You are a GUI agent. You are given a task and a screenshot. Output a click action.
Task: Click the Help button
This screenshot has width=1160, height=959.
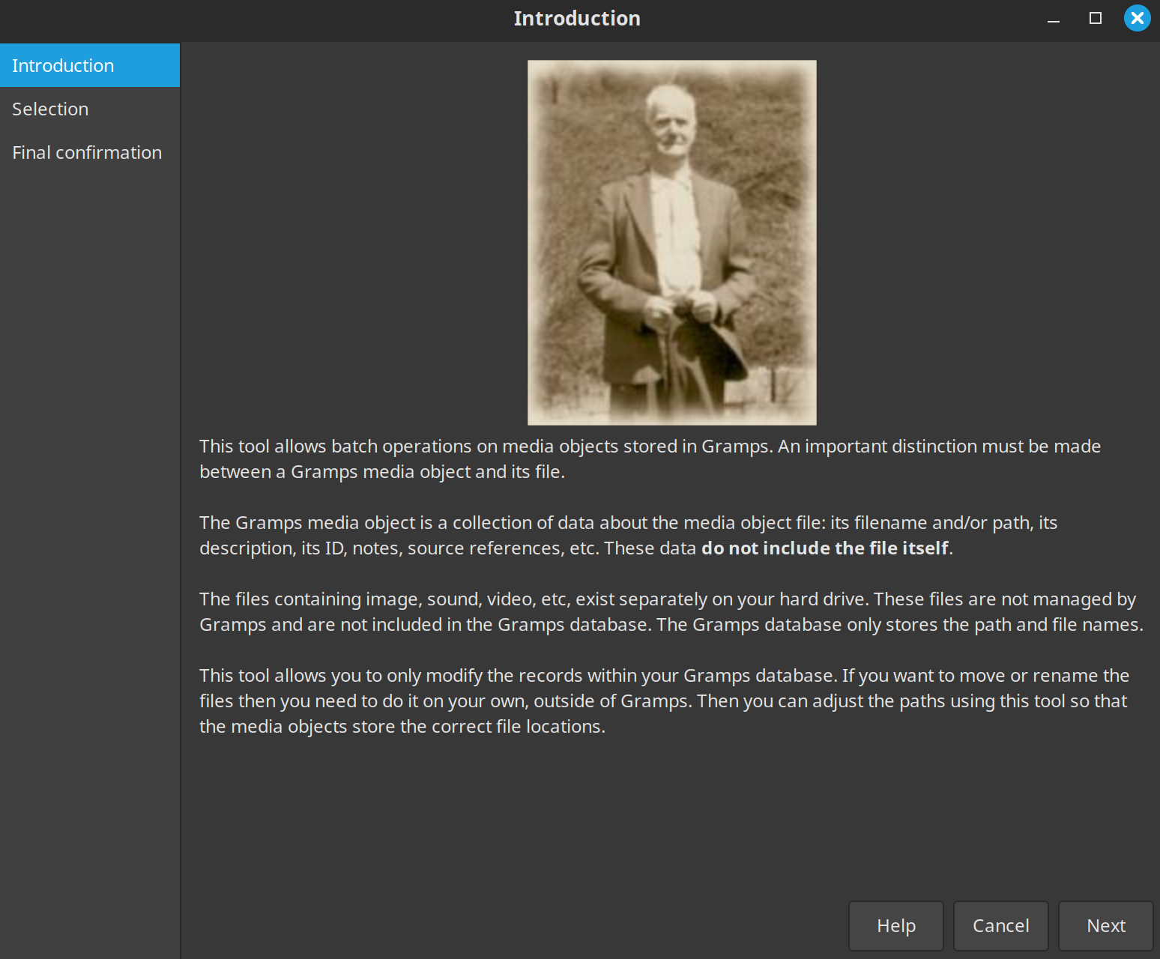point(896,926)
